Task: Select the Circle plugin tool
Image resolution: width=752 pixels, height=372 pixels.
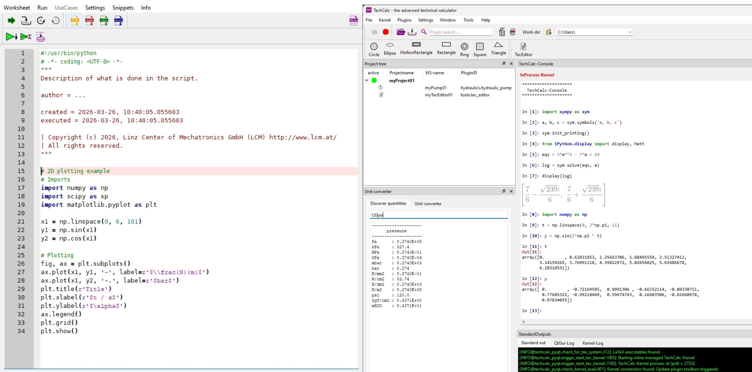Action: tap(374, 50)
